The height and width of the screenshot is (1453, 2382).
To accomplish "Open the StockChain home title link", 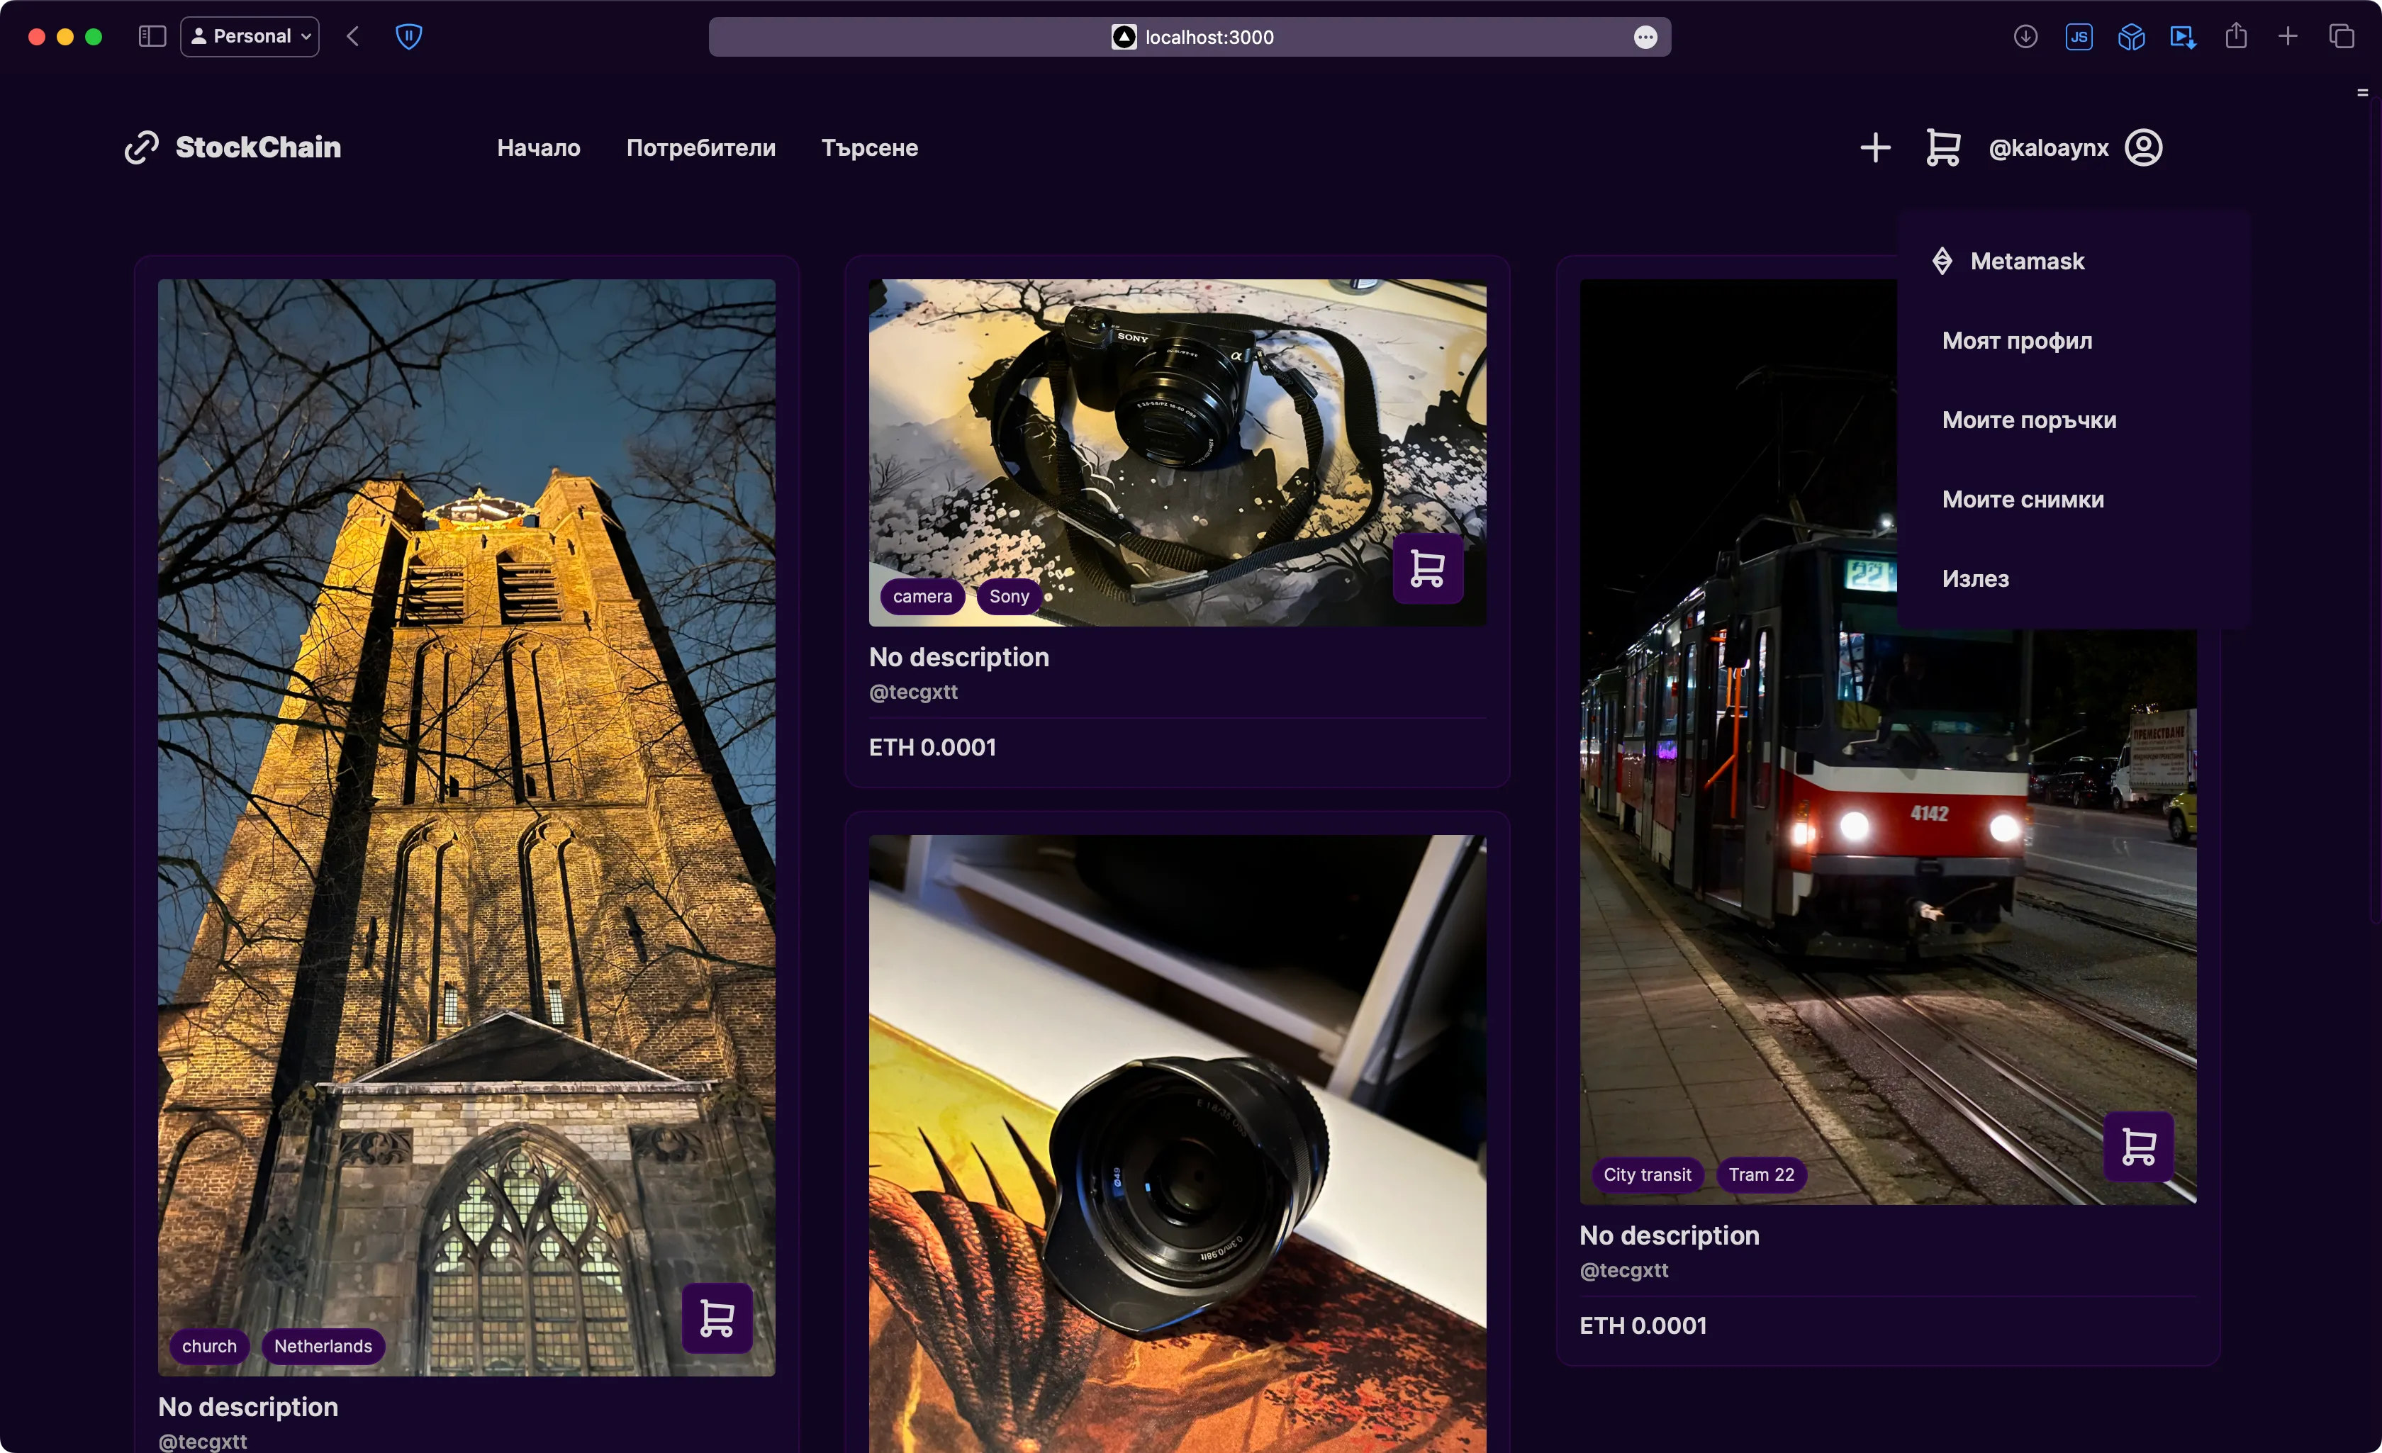I will (x=258, y=147).
